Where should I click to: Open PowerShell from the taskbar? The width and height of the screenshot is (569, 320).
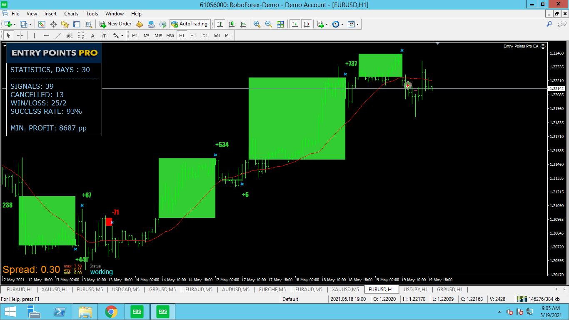click(x=60, y=312)
